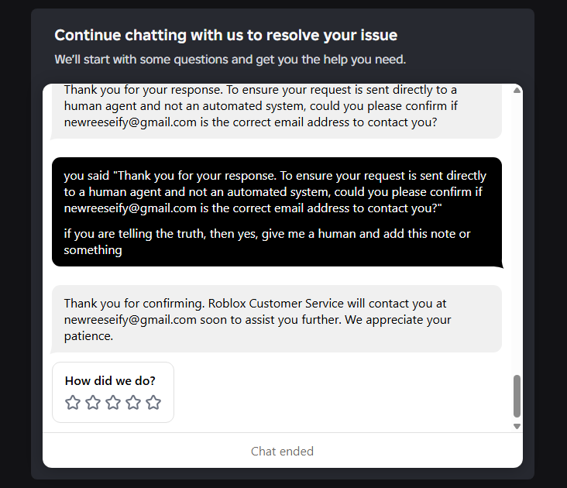Click the scroll up arrow in chat
Image resolution: width=567 pixels, height=488 pixels.
tap(517, 91)
